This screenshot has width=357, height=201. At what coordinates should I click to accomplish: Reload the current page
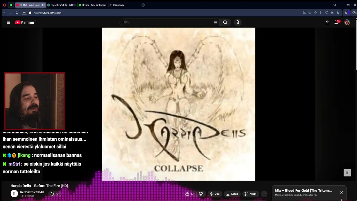17,13
